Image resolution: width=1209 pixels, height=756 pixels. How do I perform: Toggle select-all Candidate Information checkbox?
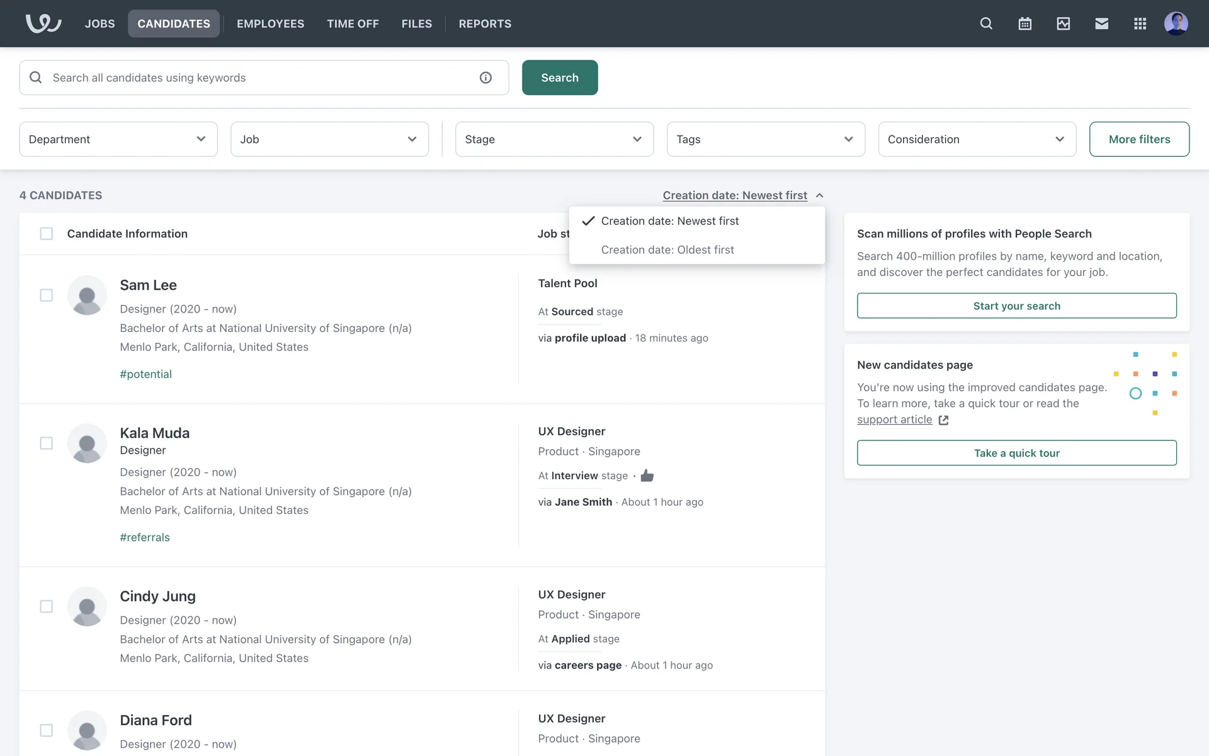[46, 234]
